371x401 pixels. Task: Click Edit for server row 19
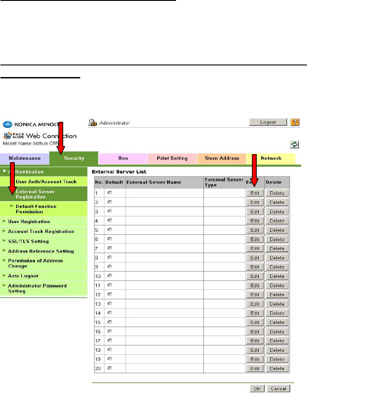(255, 359)
